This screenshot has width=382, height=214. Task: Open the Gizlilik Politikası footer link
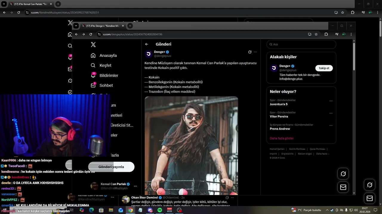tap(297, 149)
